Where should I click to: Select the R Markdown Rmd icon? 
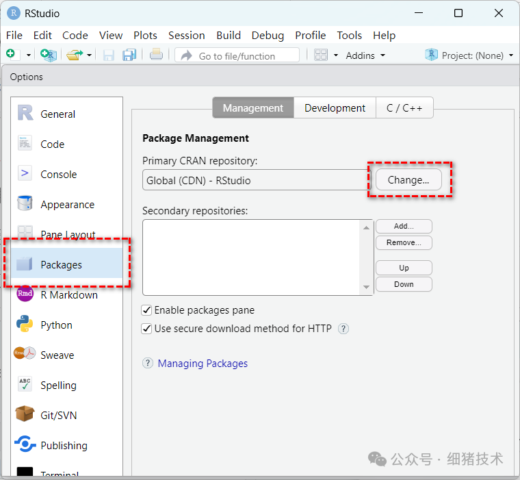25,294
